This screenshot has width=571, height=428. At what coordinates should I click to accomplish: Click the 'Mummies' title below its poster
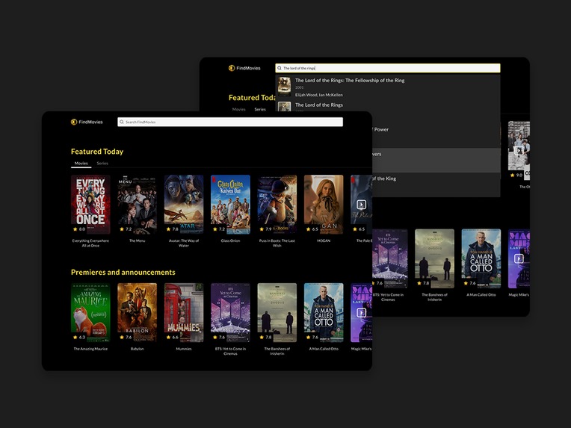pyautogui.click(x=184, y=349)
